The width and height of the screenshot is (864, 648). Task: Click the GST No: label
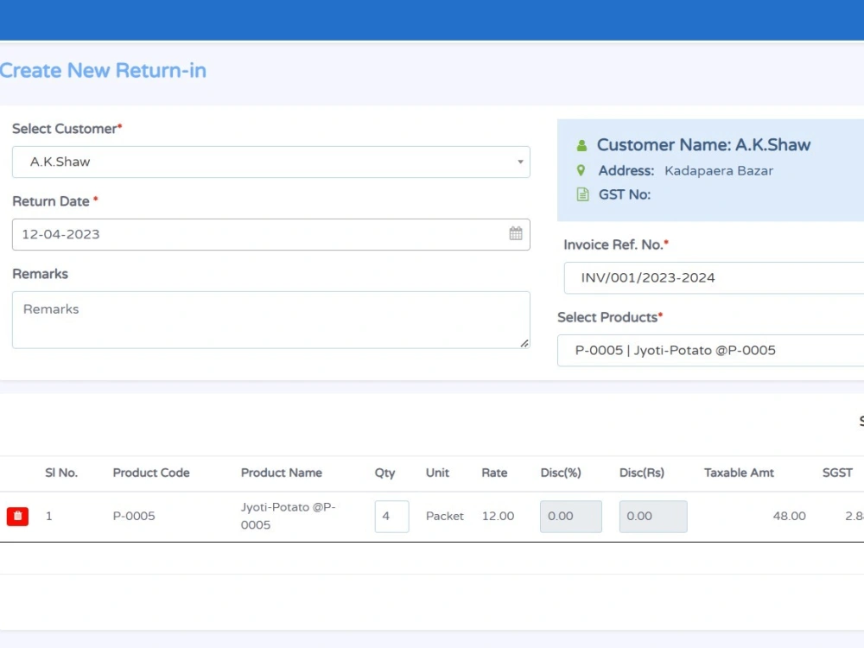pyautogui.click(x=625, y=194)
